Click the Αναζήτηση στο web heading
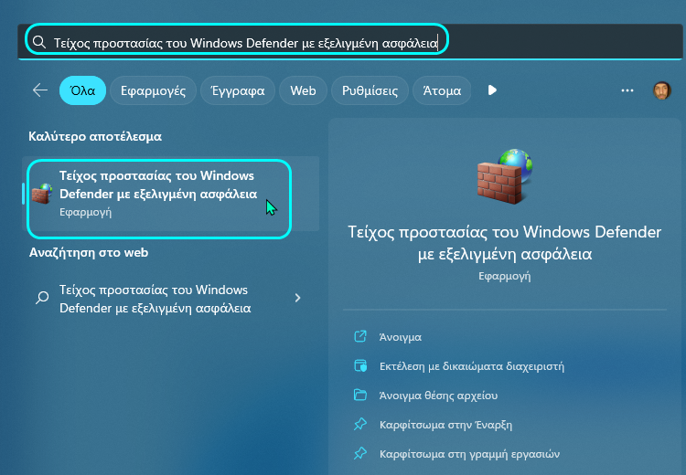The image size is (686, 475). click(x=89, y=253)
